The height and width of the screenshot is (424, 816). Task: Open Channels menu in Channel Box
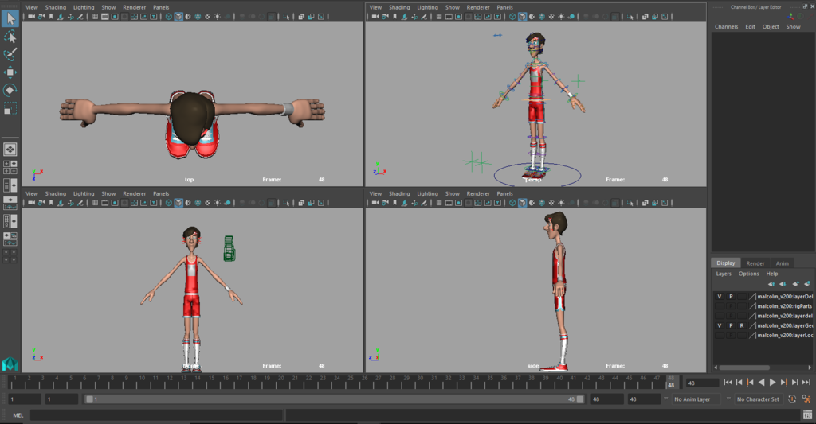tap(726, 26)
